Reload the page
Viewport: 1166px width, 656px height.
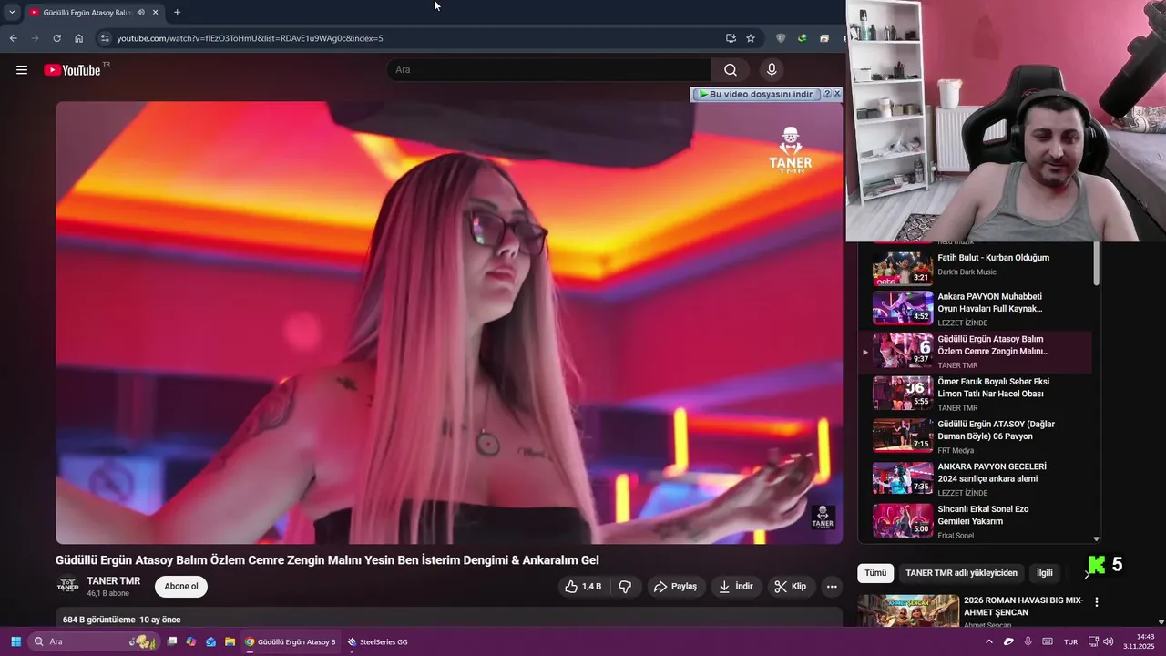[56, 38]
